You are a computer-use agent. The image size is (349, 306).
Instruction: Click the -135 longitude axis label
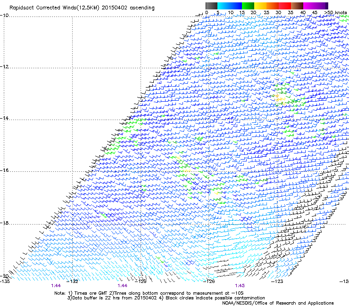point(5,282)
